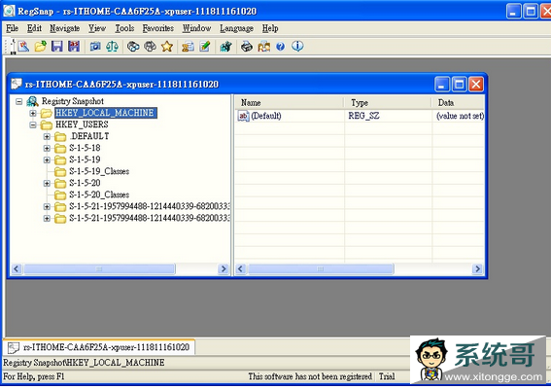Select the .DEFAULT key
The image size is (551, 389).
click(x=89, y=136)
